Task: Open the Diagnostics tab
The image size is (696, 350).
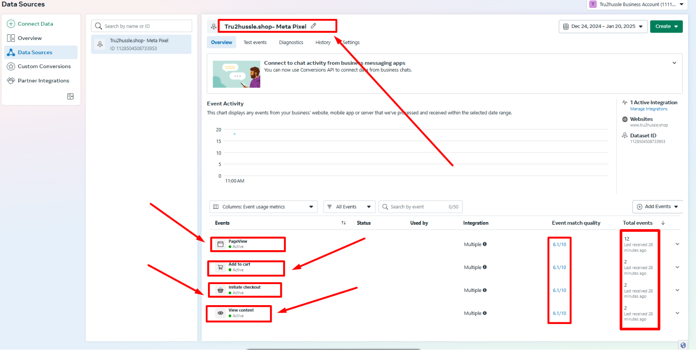Action: (291, 43)
